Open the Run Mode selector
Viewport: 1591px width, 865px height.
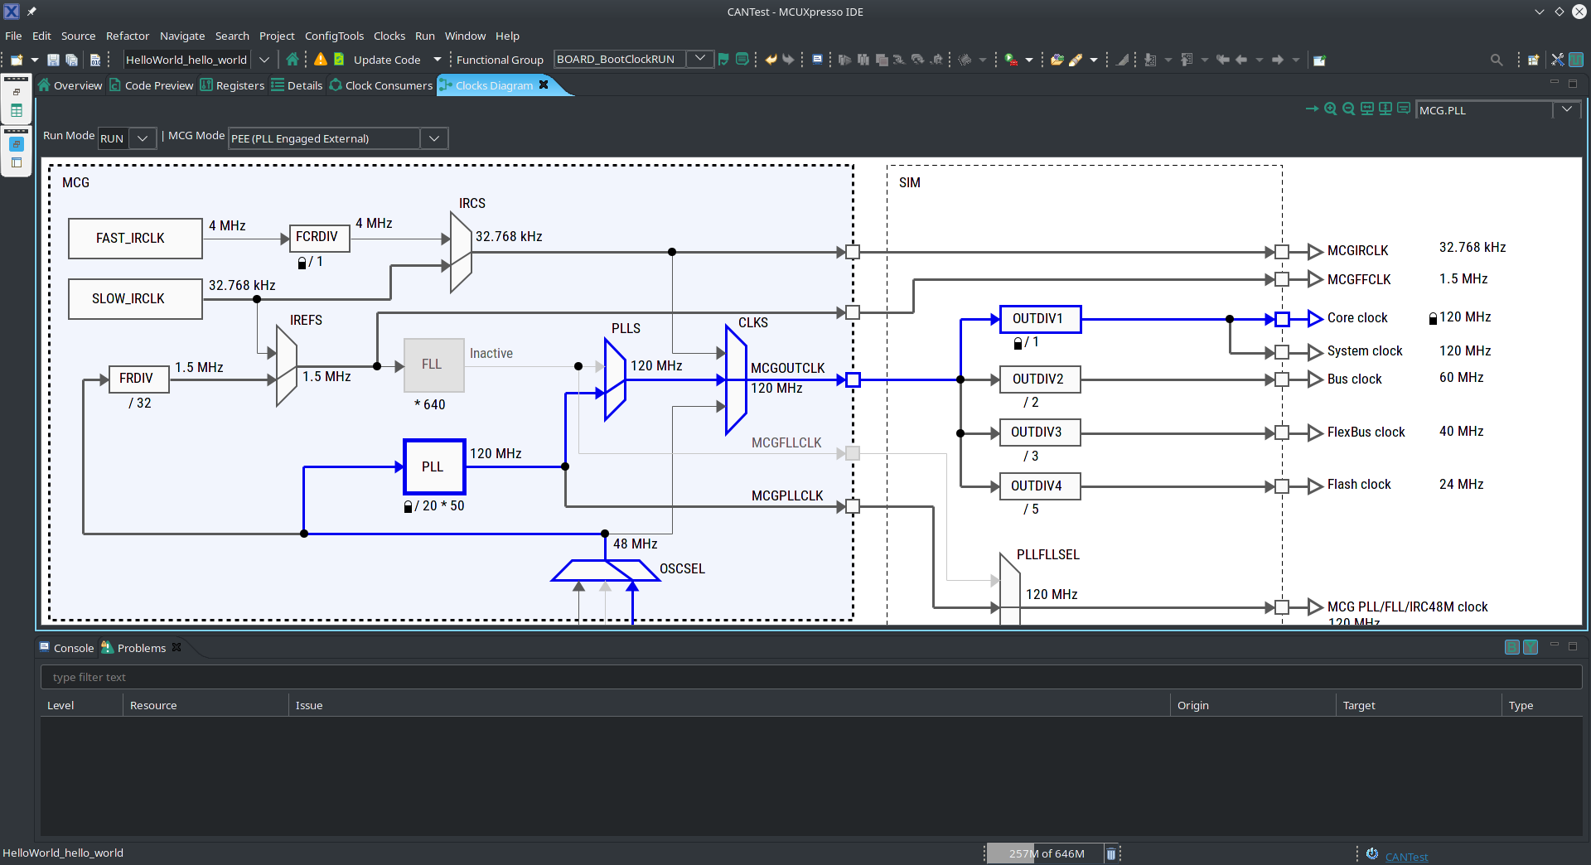coord(143,138)
